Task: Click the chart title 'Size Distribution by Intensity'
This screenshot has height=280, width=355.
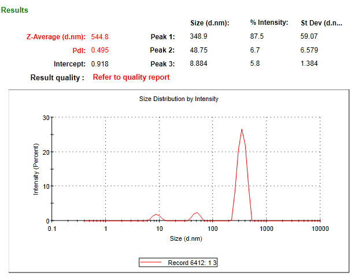Action: pos(179,99)
